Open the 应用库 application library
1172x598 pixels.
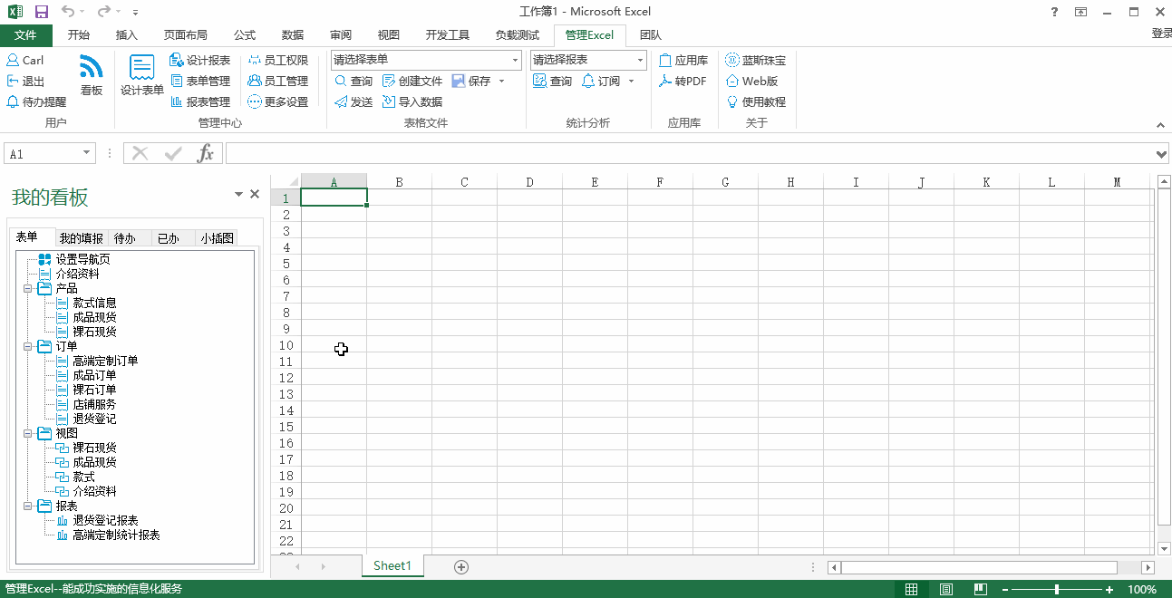point(683,60)
